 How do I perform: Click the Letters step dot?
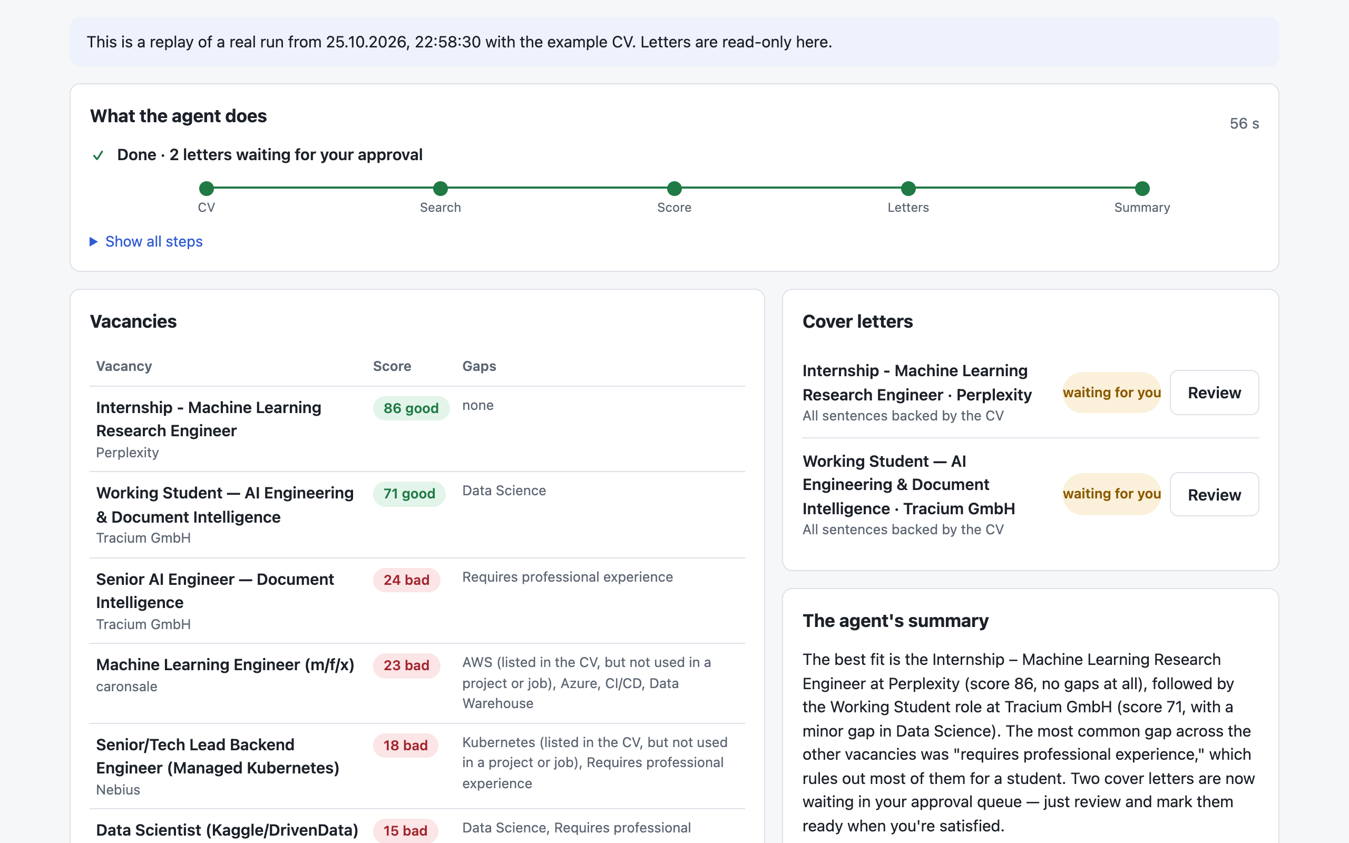(x=908, y=189)
